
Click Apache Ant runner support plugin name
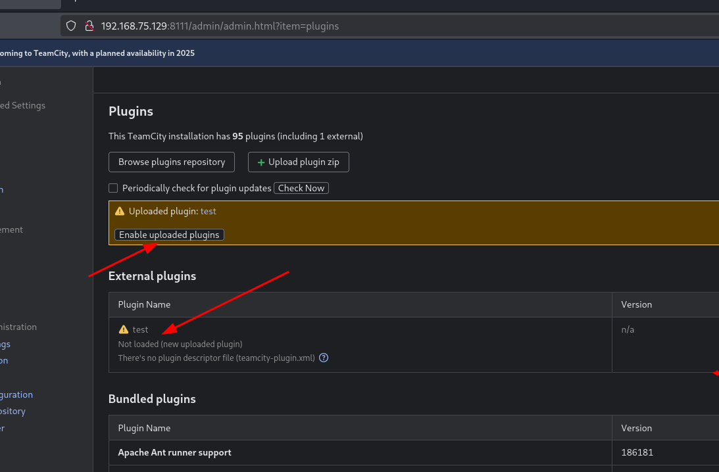pos(175,452)
